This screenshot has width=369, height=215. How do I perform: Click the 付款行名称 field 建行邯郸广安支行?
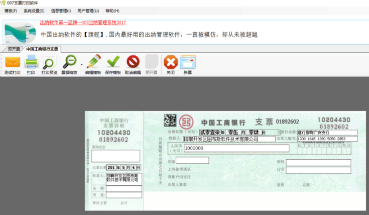(x=327, y=133)
